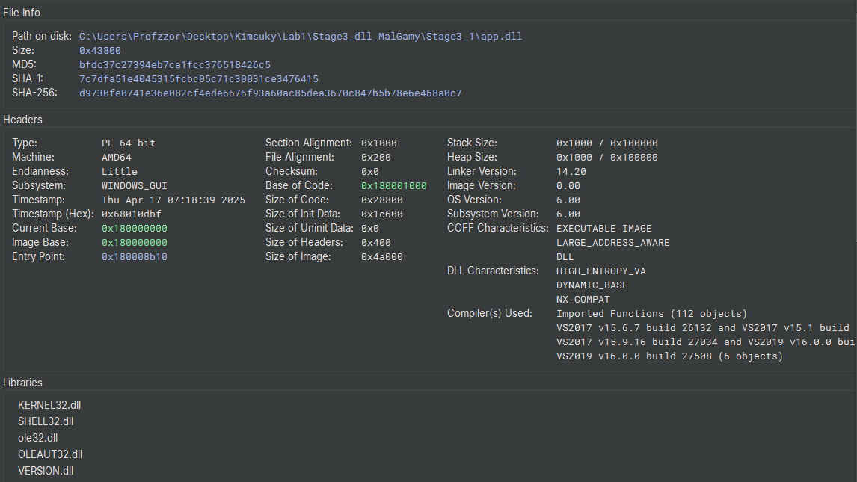The width and height of the screenshot is (857, 482).
Task: Select SHELL32.dll library entry
Action: (x=45, y=421)
